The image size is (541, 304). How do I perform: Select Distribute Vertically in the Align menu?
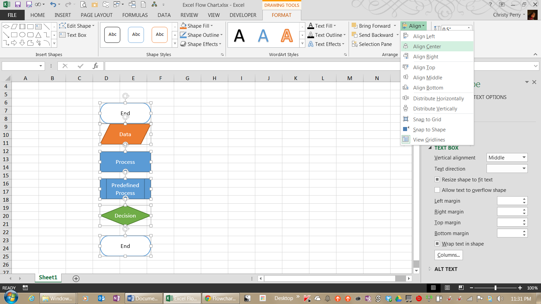coord(435,109)
